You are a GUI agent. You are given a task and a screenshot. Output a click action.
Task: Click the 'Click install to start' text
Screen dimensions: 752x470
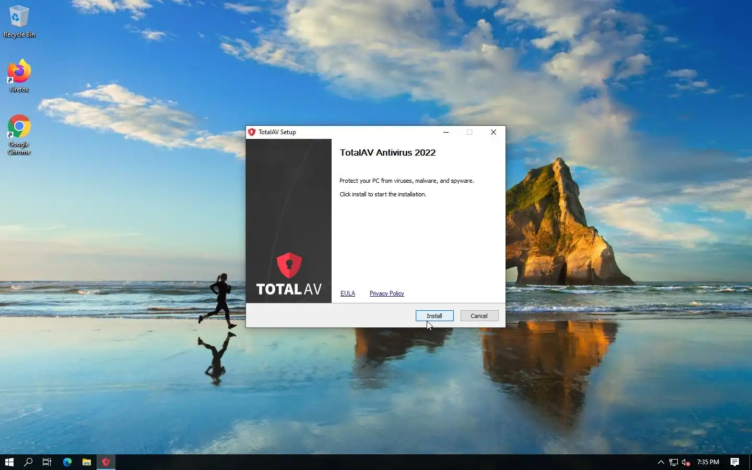(x=383, y=194)
